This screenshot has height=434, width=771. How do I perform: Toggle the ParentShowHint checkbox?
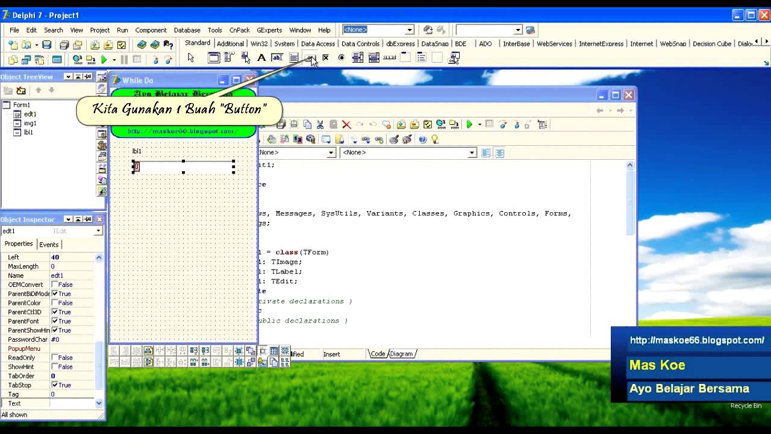tap(55, 330)
